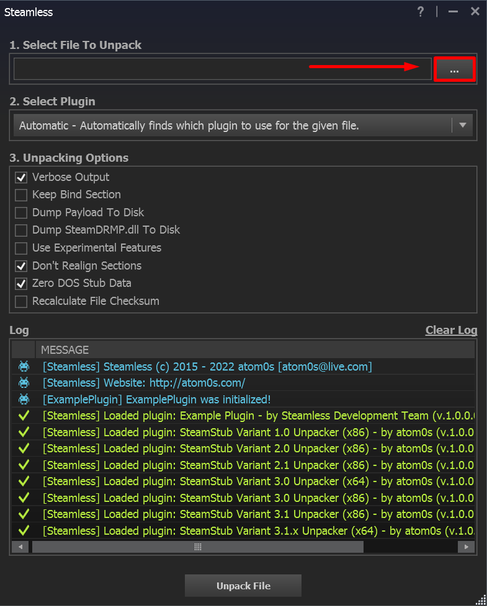The image size is (487, 606).
Task: Check Dump Payload To Disk option
Action: pos(21,213)
